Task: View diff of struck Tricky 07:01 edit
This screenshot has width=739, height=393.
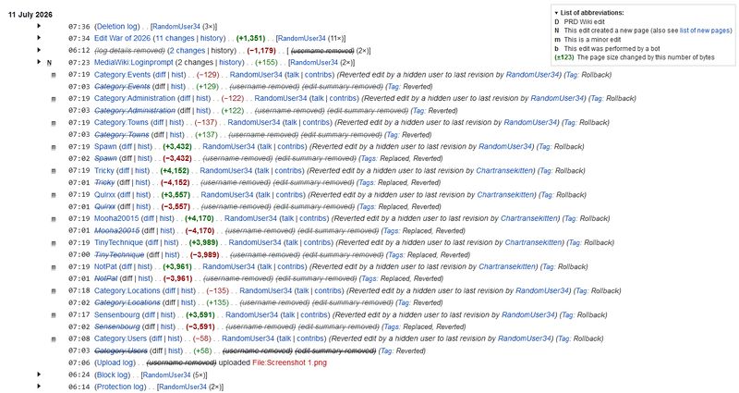Action: [125, 182]
